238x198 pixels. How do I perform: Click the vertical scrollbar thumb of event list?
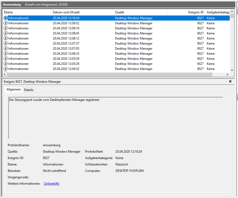(232, 16)
